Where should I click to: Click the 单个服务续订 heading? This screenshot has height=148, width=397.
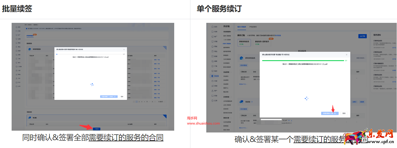pos(219,9)
